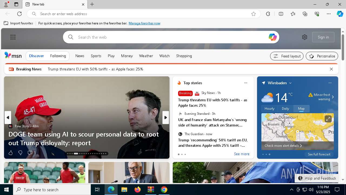Open the Money menu item
346x195 pixels.
pyautogui.click(x=127, y=56)
